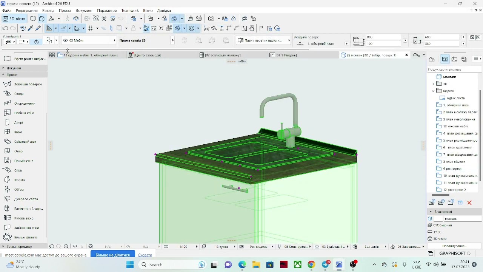Open Telegram from the taskbar
The image size is (483, 272).
point(325,264)
